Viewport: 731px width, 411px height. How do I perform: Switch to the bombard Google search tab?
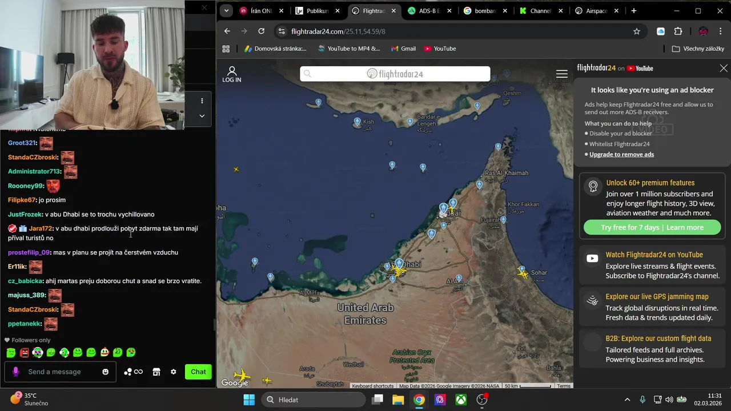pyautogui.click(x=484, y=11)
